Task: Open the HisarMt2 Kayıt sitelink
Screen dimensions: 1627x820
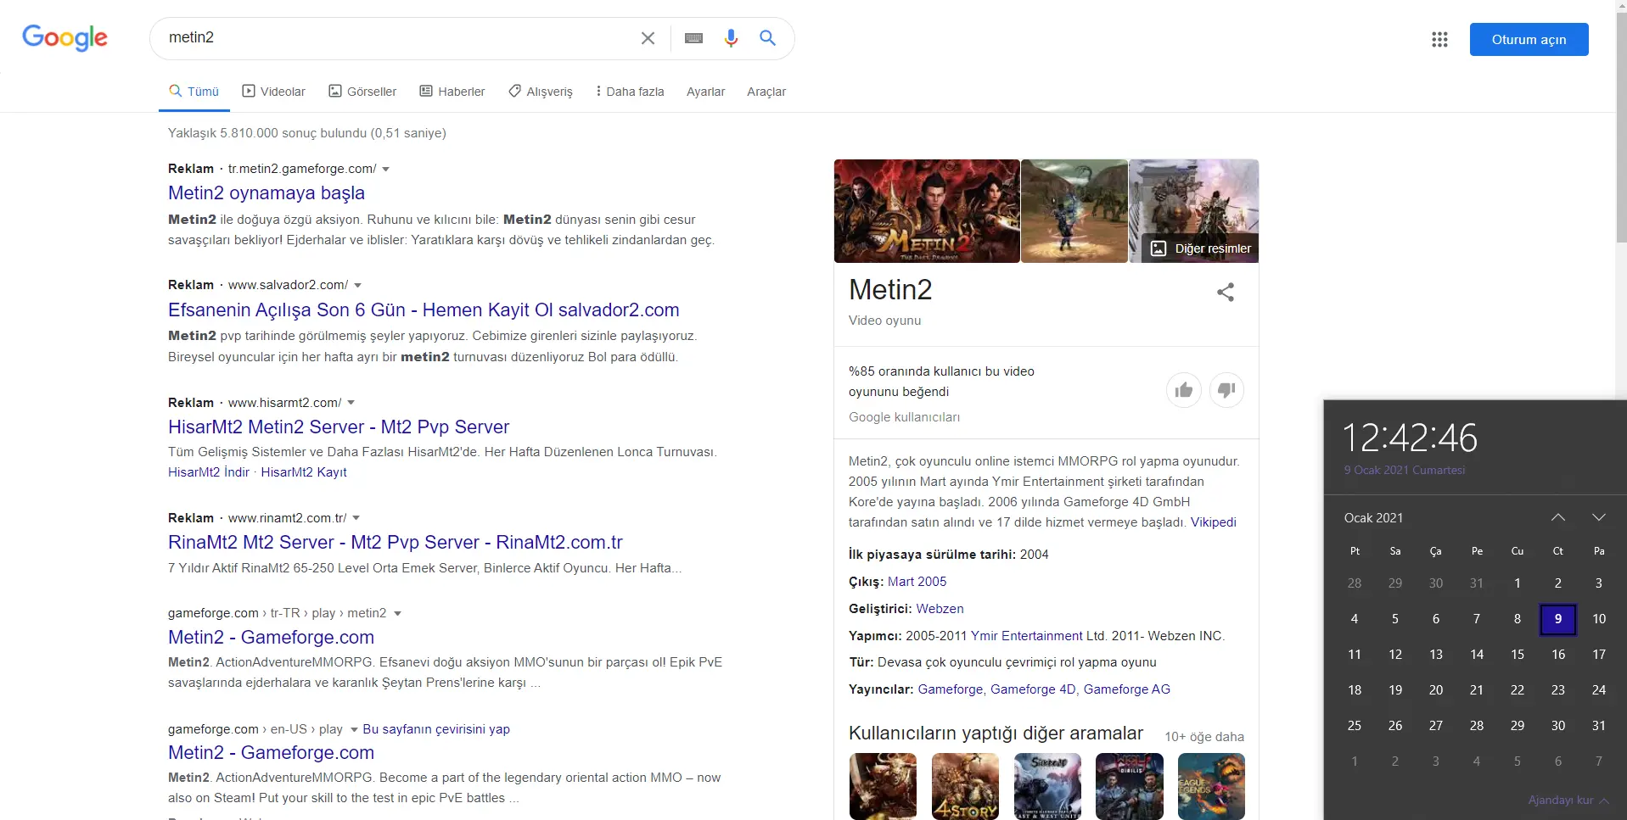Action: (x=304, y=472)
